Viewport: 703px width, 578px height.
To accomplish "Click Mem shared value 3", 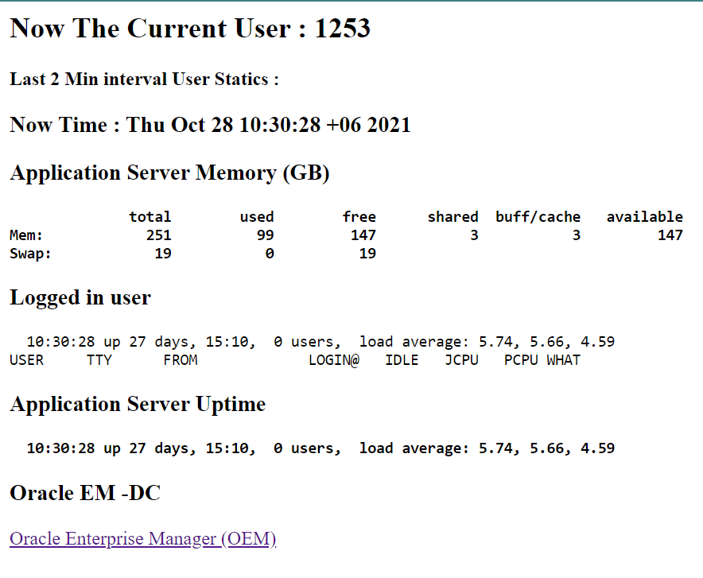I will (x=474, y=235).
